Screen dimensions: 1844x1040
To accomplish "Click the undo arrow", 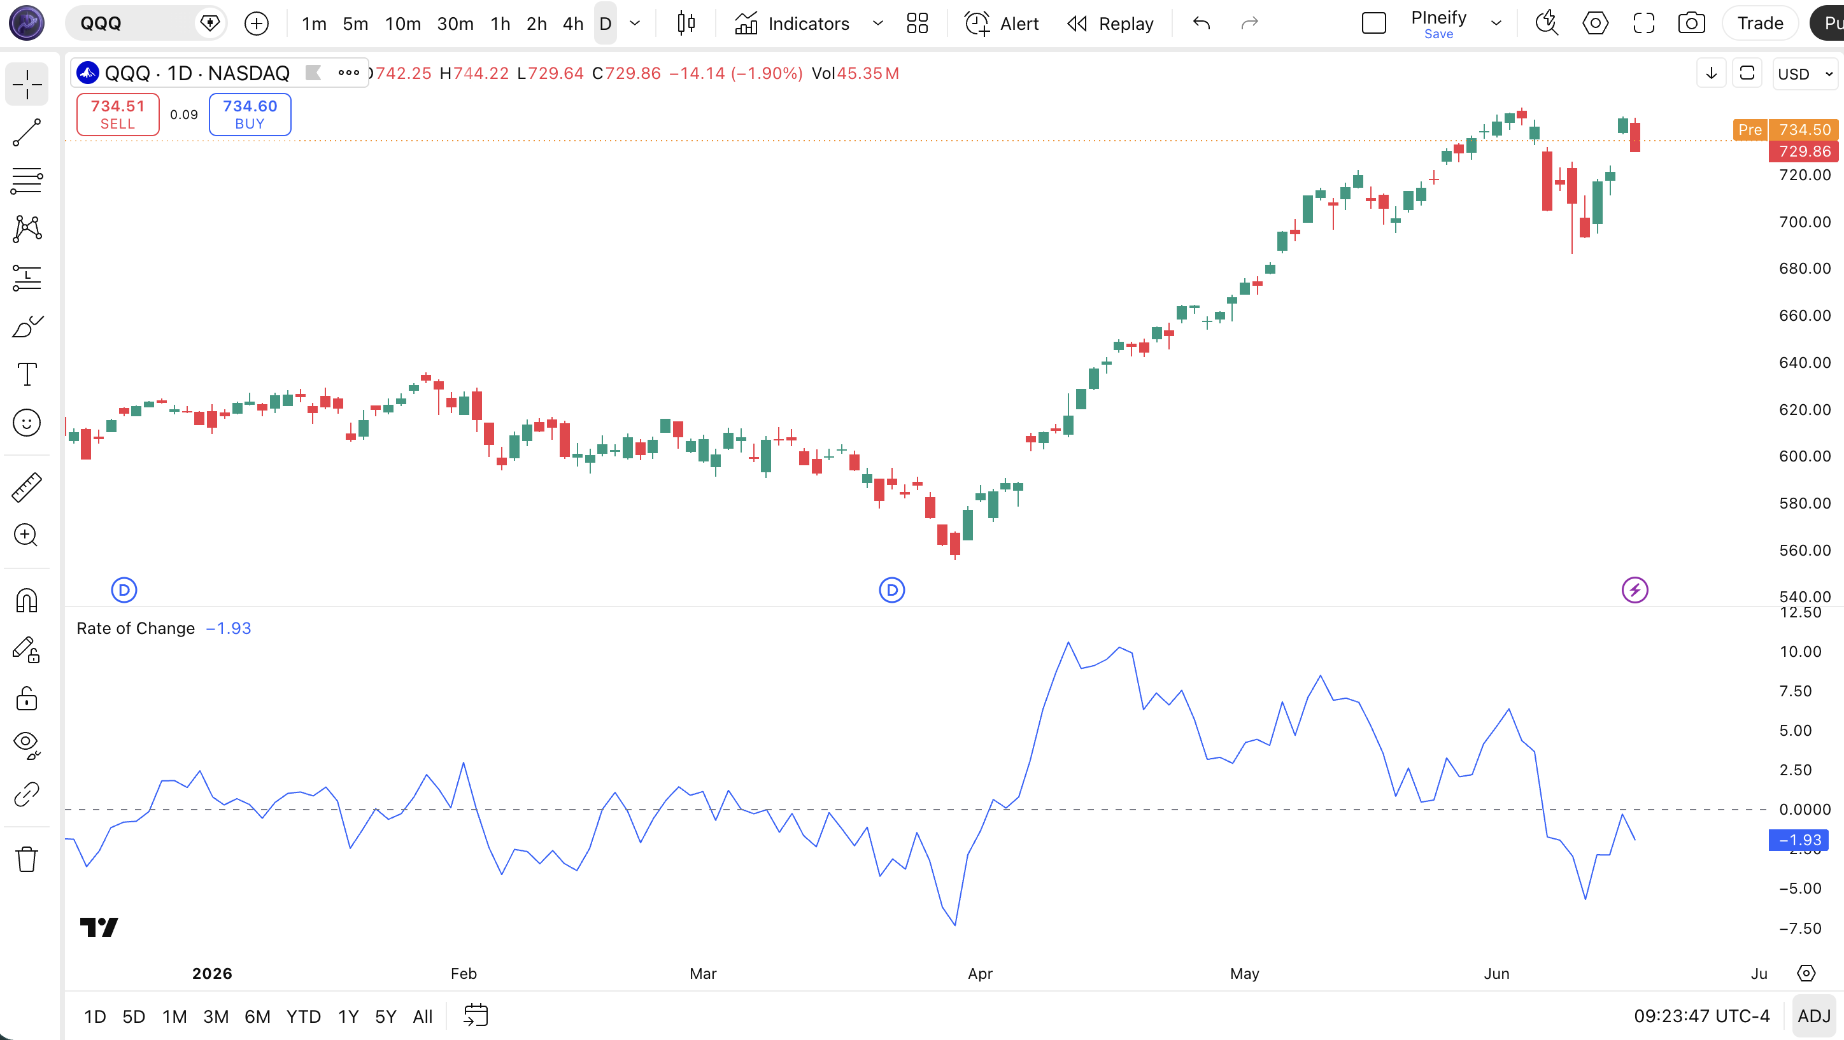I will tap(1201, 24).
